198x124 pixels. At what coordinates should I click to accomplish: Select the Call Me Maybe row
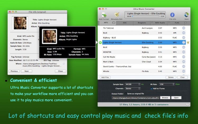144,57
